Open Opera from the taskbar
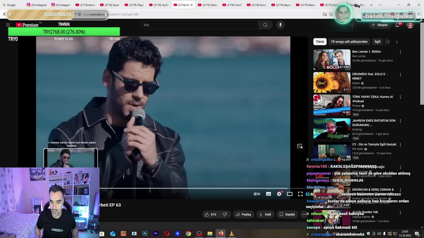Viewport: 424px width, 238px height. click(x=167, y=234)
